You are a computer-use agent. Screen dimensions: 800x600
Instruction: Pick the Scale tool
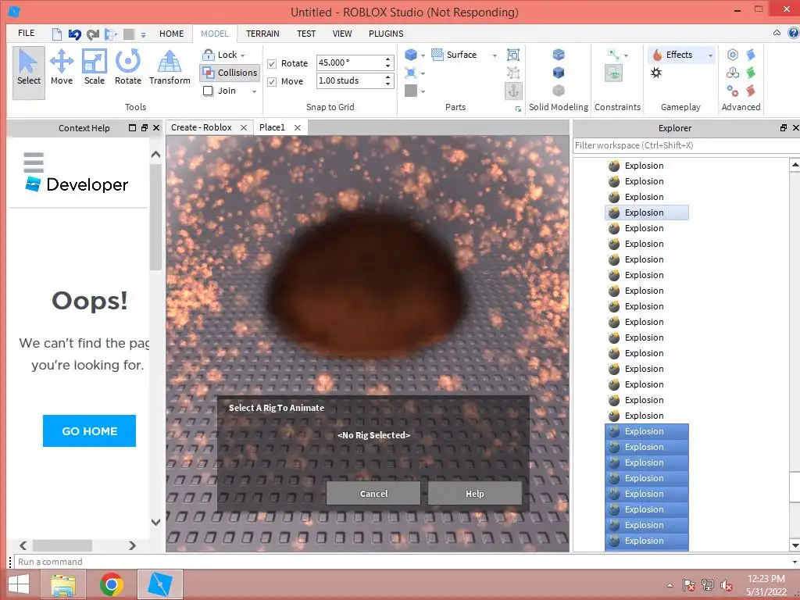tap(95, 67)
